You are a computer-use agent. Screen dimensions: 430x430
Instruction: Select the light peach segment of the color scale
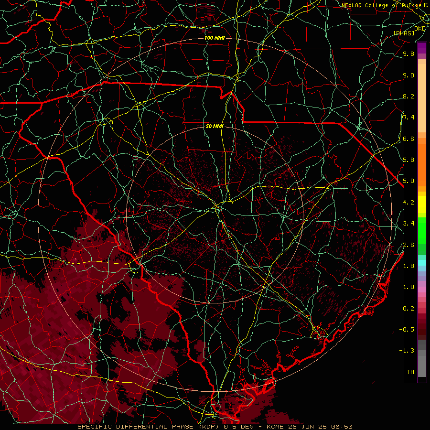point(422,99)
